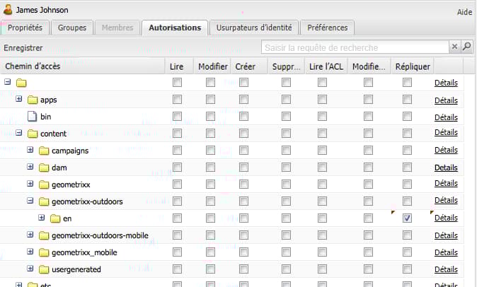477x287 pixels.
Task: Select the campaigns tree label
Action: tap(70, 151)
